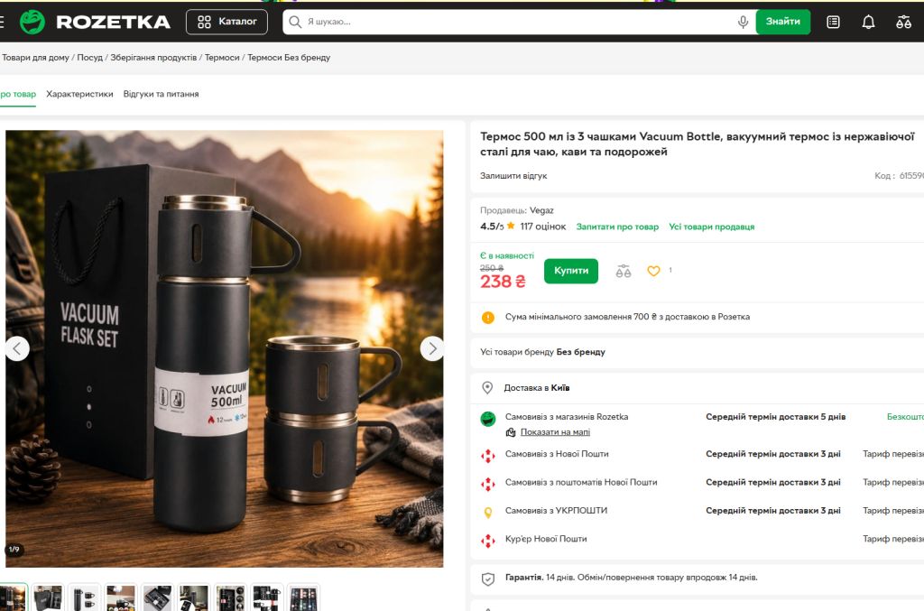Click Кур'єр Нової Пошти delivery row
Image resolution: width=924 pixels, height=611 pixels.
tap(701, 539)
